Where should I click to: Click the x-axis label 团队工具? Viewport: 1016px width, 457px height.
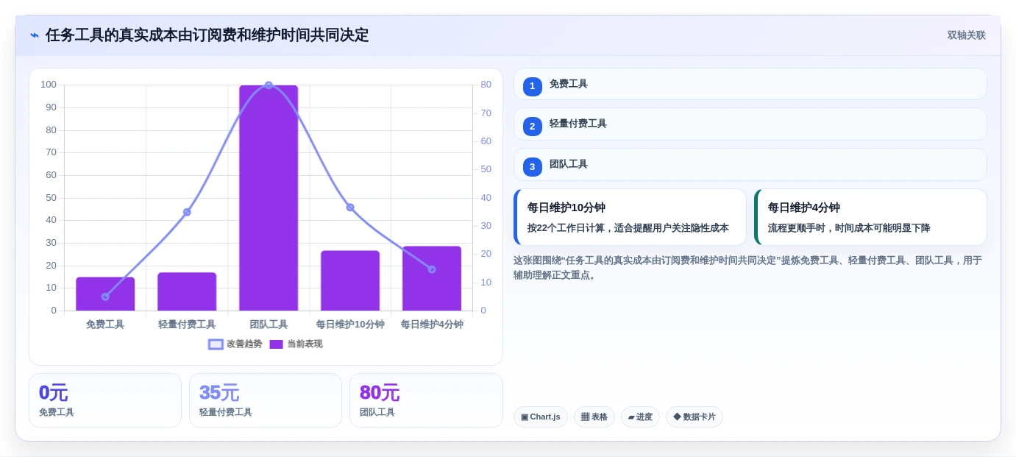[x=269, y=325]
